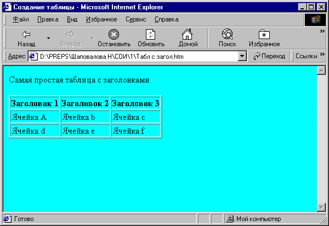
Task: Open the Справка menu
Action: pyautogui.click(x=166, y=19)
